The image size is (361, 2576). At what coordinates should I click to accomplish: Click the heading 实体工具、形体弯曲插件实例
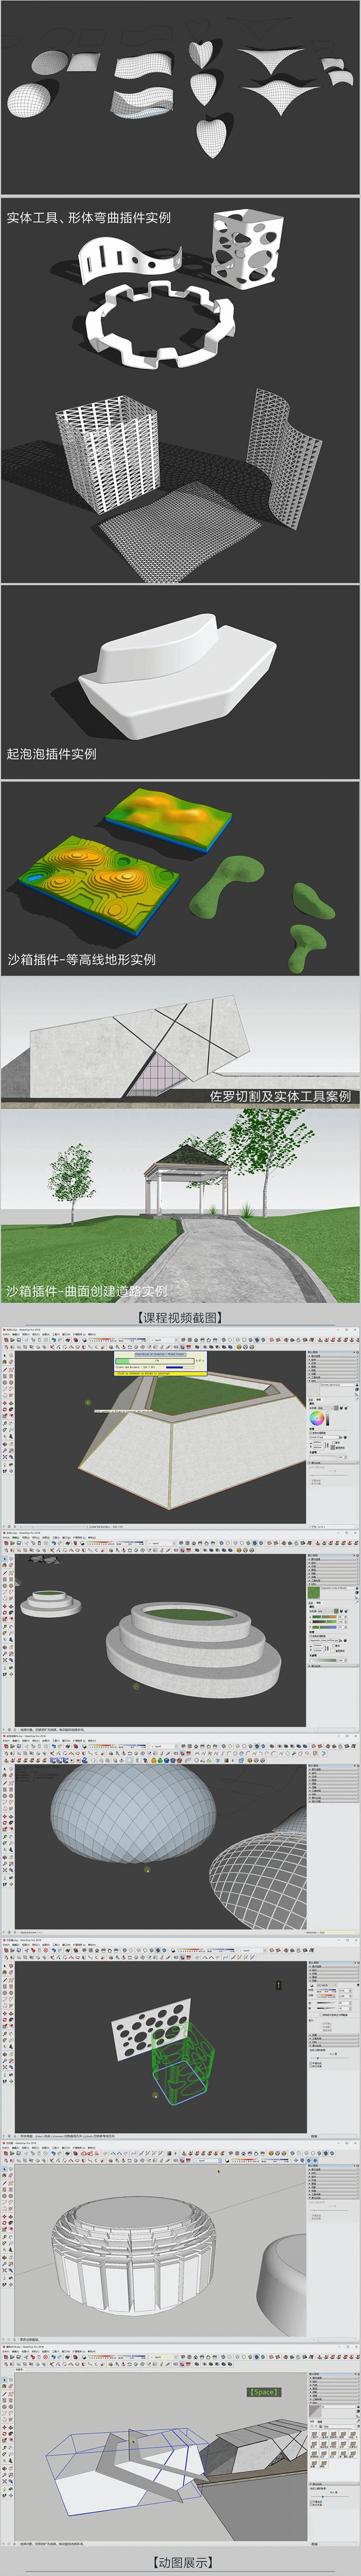pyautogui.click(x=88, y=217)
